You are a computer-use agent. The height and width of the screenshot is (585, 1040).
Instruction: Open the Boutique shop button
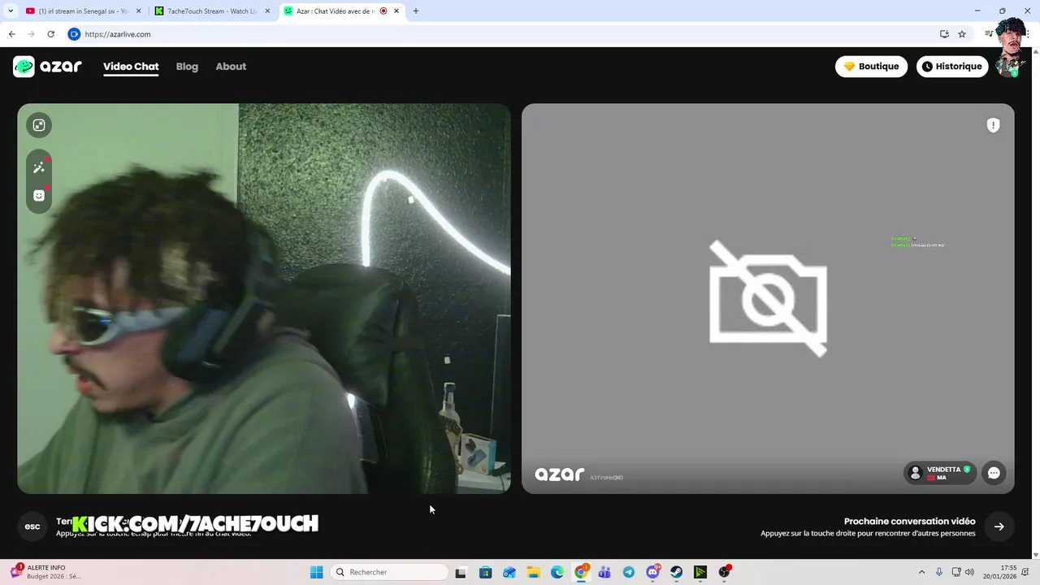pyautogui.click(x=871, y=67)
